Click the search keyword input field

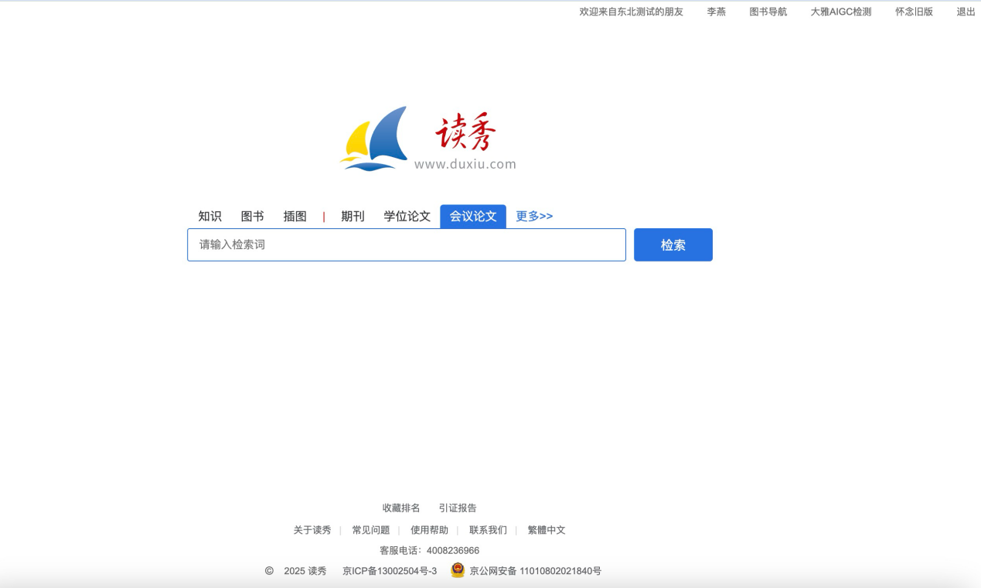click(406, 244)
